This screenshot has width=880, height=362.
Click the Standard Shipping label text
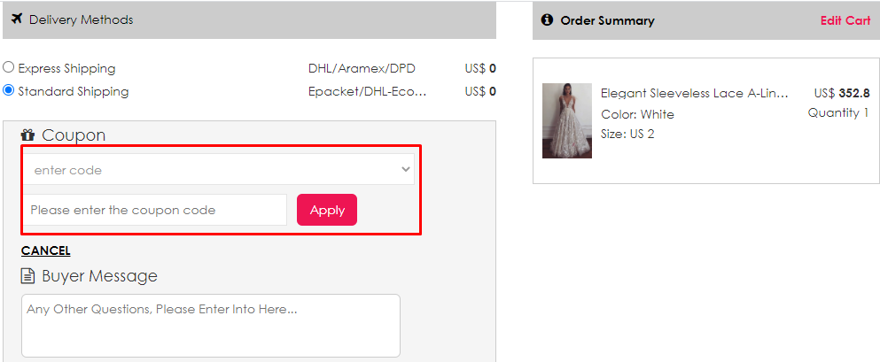click(74, 91)
